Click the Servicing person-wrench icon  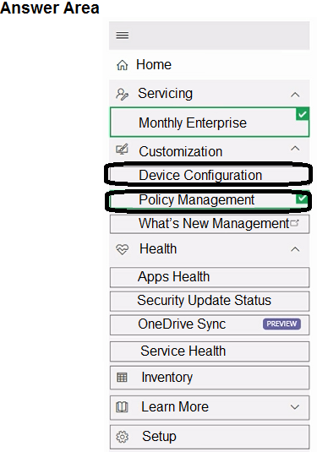pos(122,95)
